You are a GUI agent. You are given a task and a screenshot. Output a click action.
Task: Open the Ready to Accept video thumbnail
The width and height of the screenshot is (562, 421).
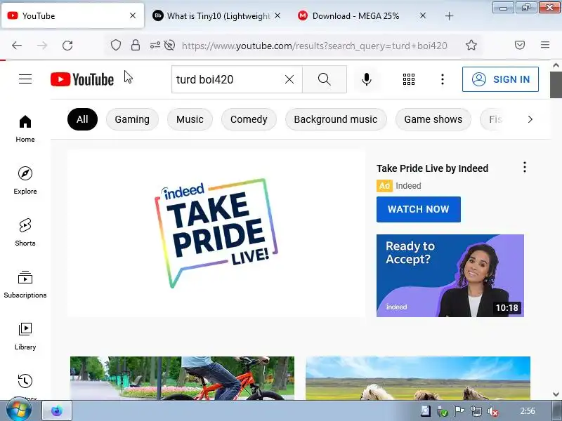coord(450,276)
